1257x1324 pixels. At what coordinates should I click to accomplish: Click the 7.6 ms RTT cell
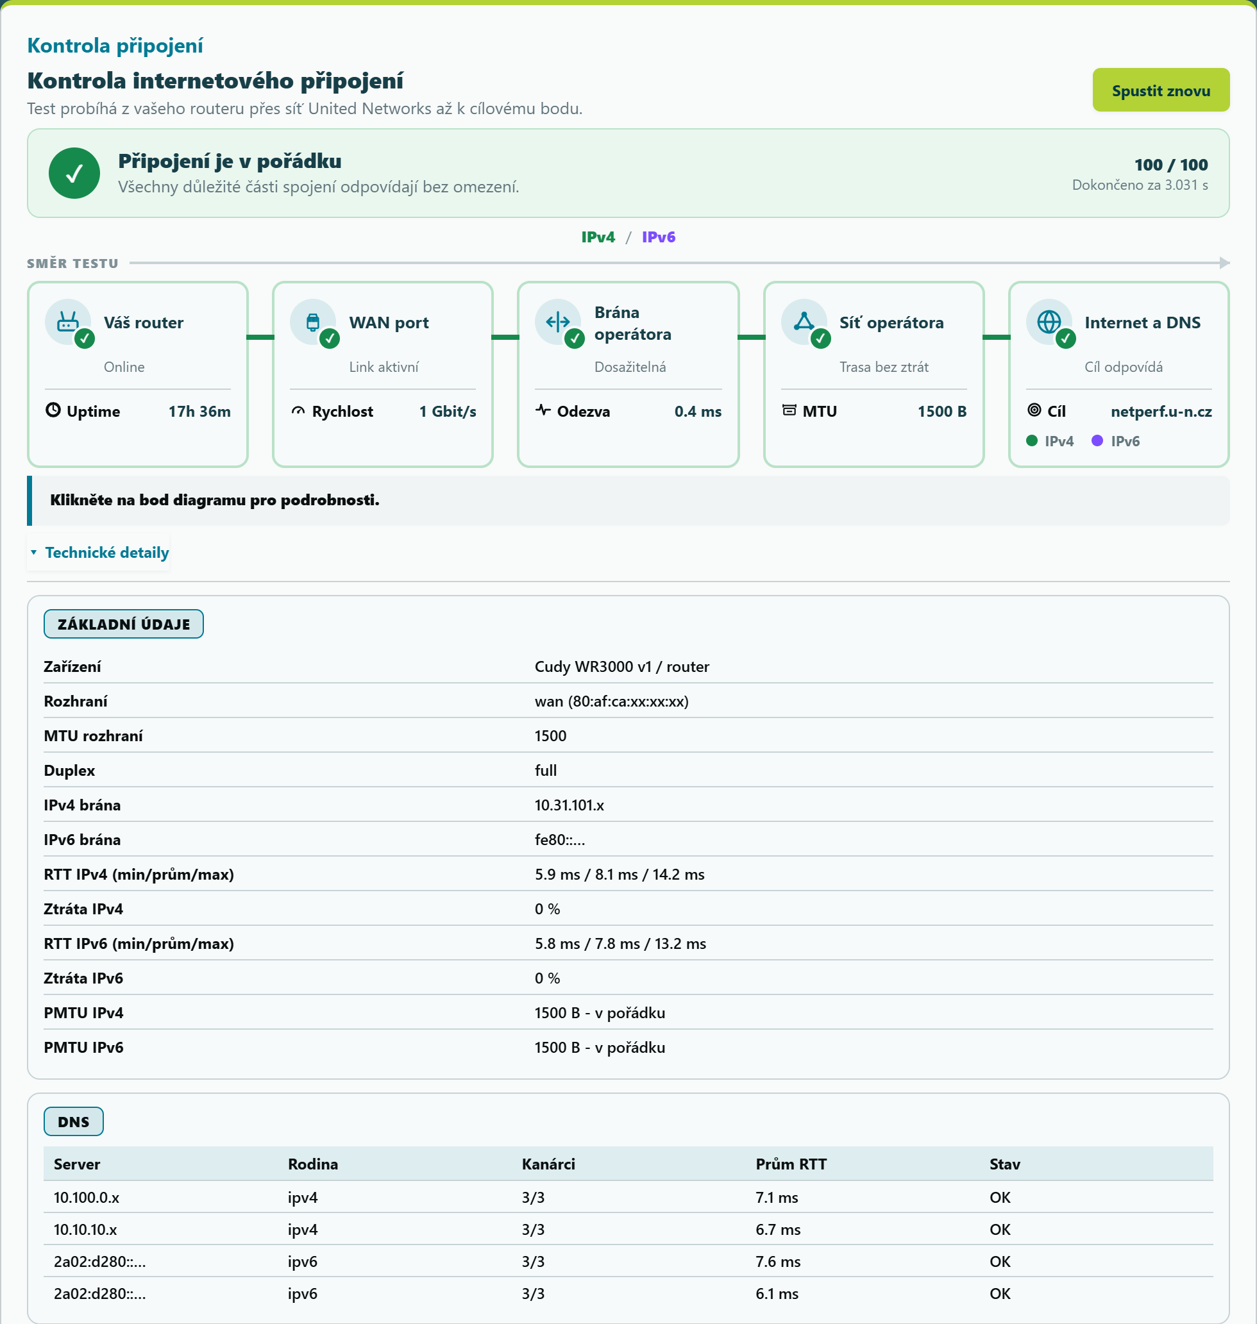tap(778, 1262)
